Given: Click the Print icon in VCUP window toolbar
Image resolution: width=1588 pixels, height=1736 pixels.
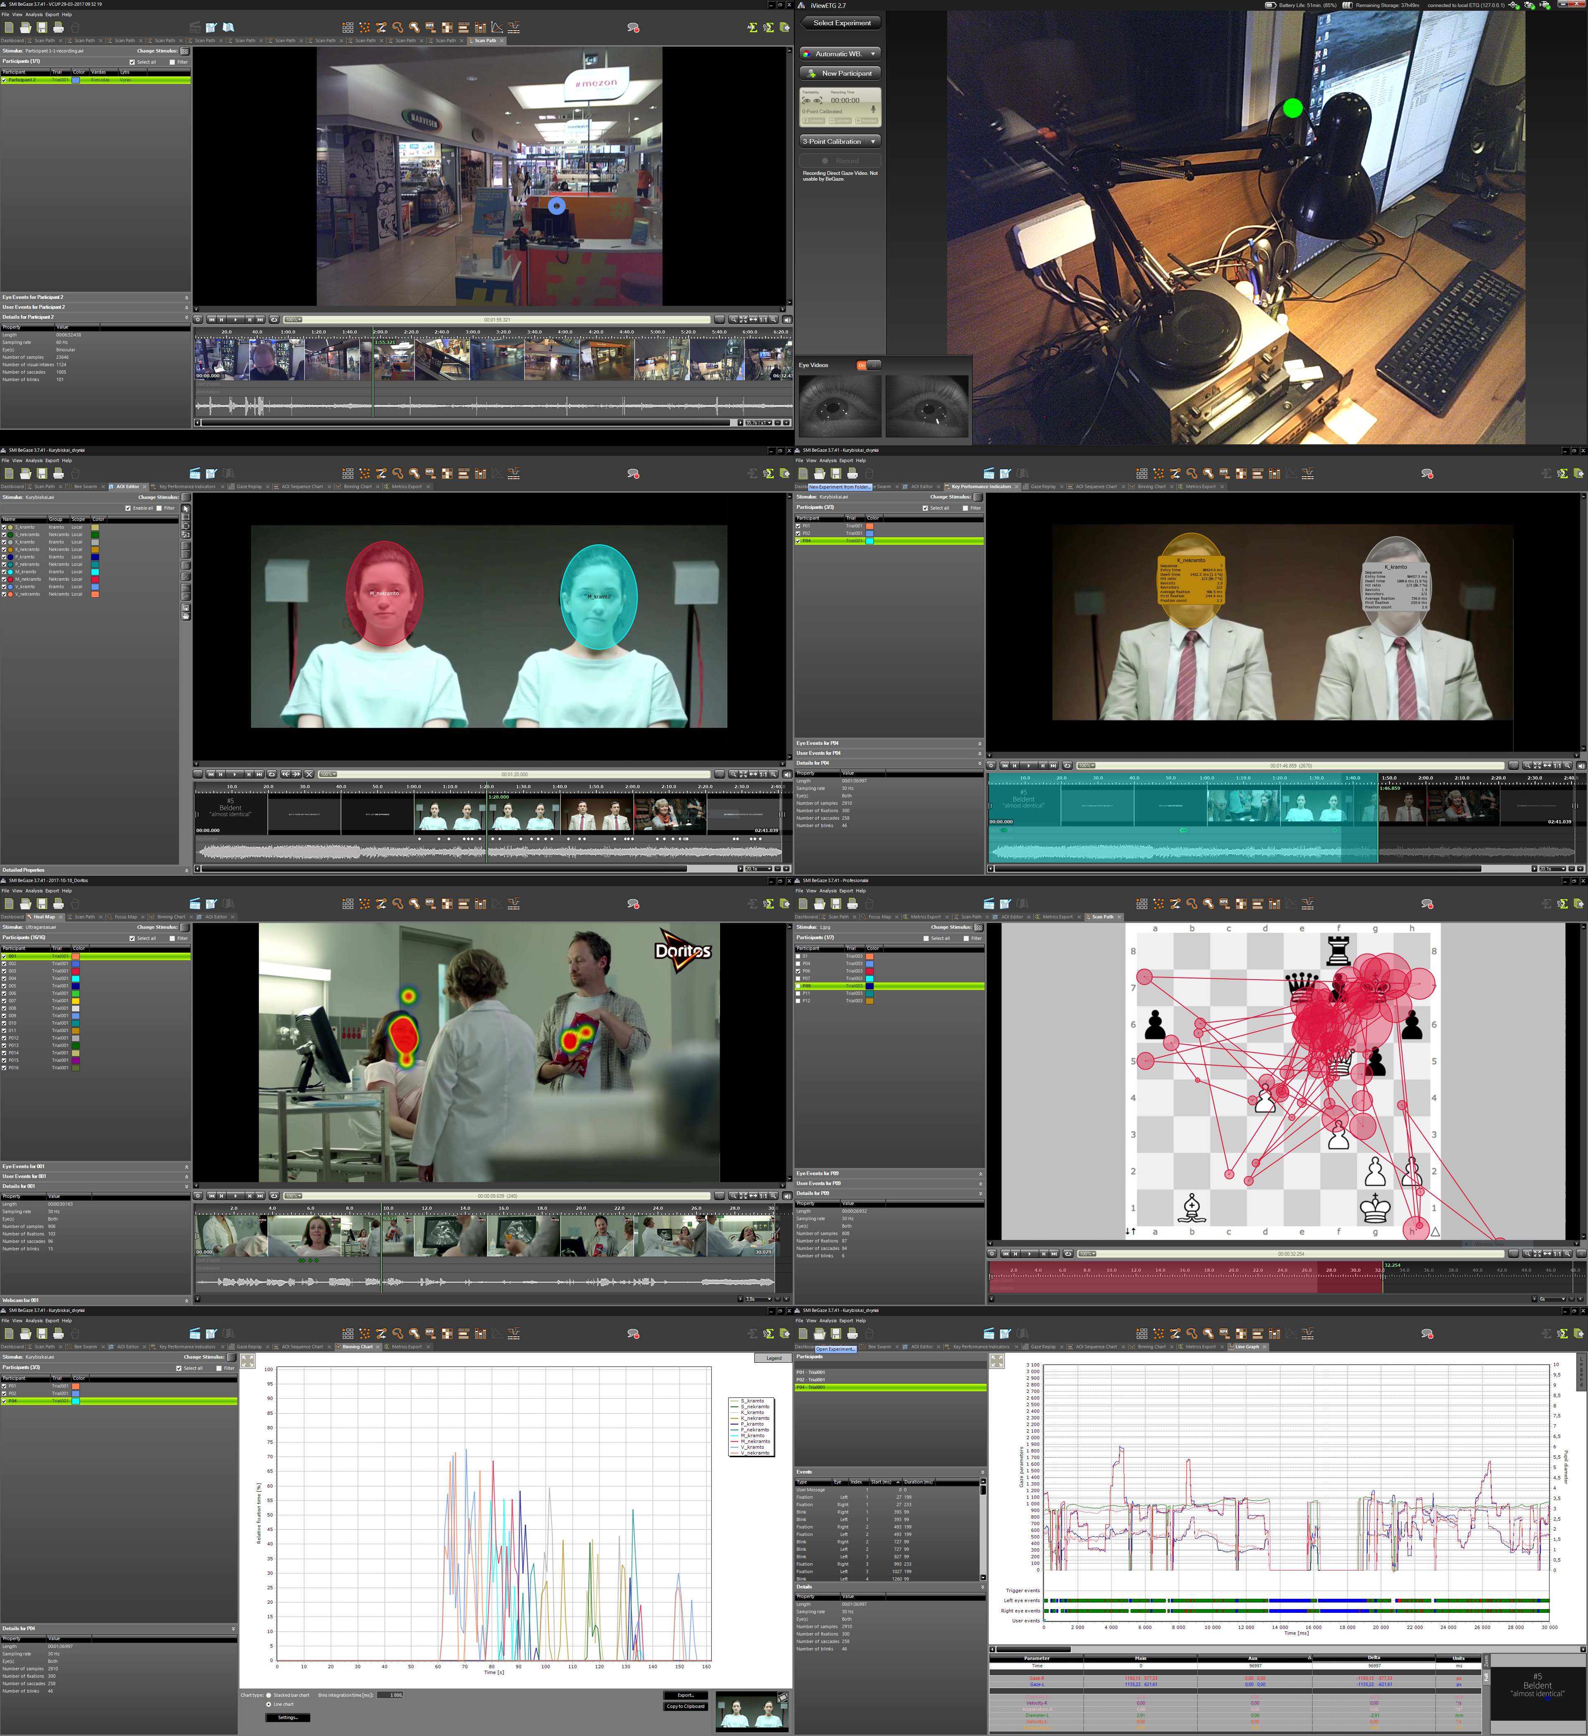Looking at the screenshot, I should [59, 28].
